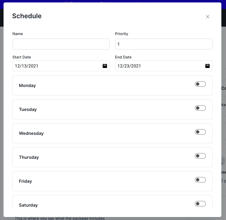The width and height of the screenshot is (226, 220).
Task: Click the Saturday day label
Action: (x=28, y=205)
